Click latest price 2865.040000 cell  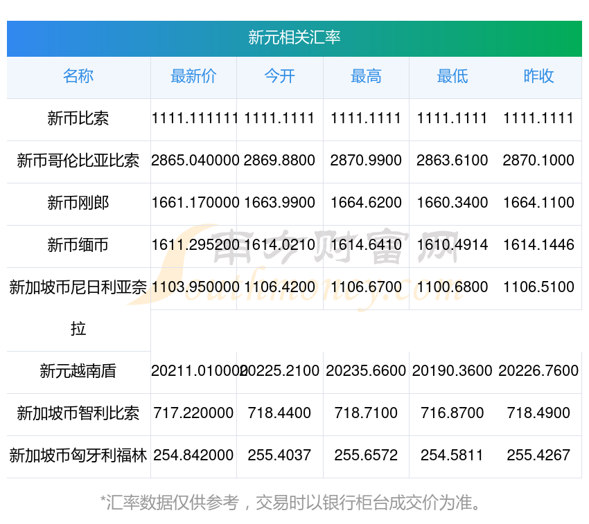[195, 161]
